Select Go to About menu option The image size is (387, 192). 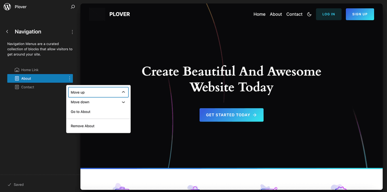click(x=80, y=112)
